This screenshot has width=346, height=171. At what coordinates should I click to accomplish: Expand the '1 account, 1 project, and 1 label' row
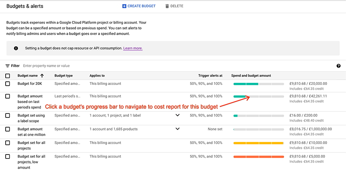177,115
